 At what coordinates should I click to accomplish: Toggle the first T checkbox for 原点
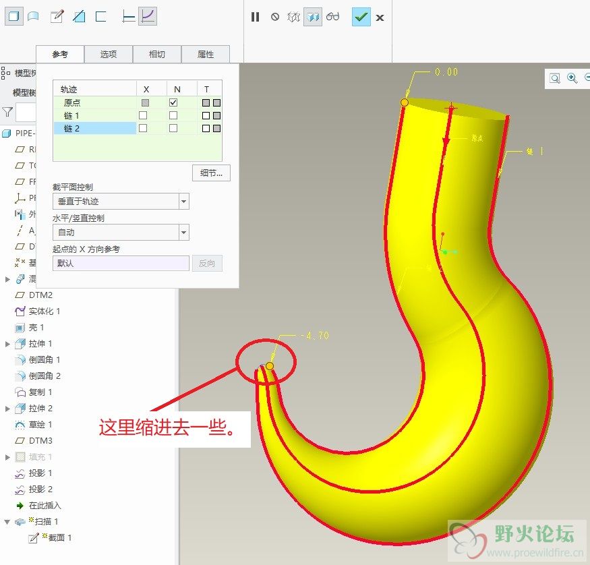tap(206, 102)
